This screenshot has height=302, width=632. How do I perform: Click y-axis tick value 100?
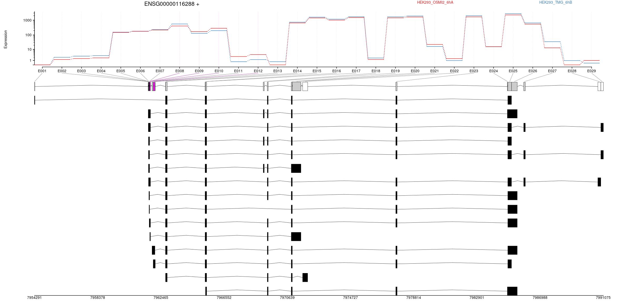(x=28, y=35)
